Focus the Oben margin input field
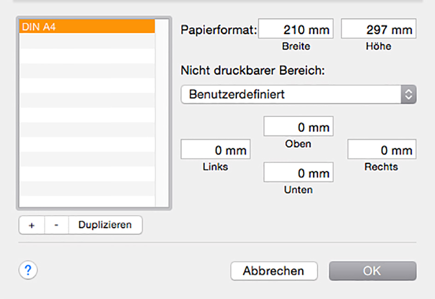 pyautogui.click(x=299, y=127)
